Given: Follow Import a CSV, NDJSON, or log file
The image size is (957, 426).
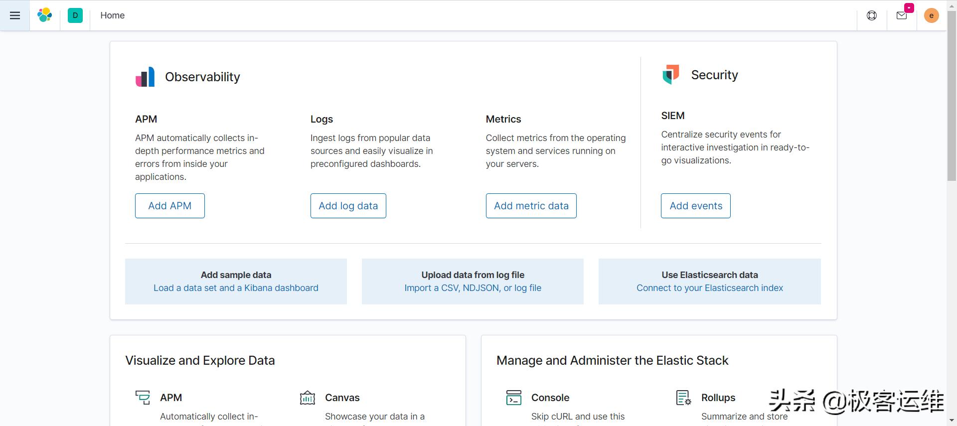Looking at the screenshot, I should tap(473, 288).
